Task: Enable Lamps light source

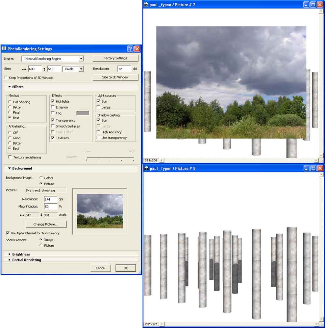Action: coord(98,107)
